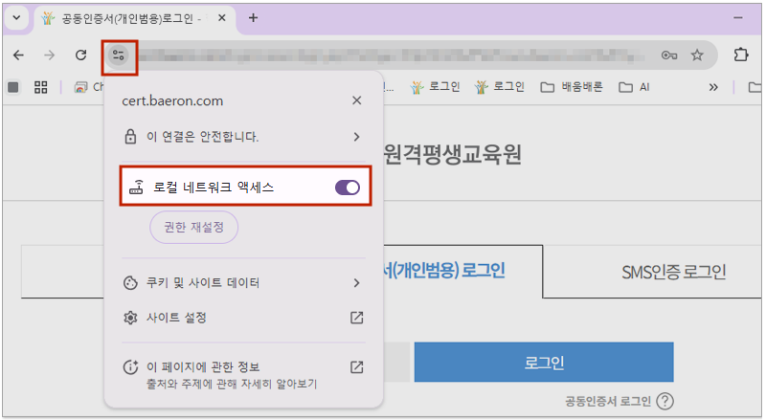This screenshot has height=420, width=766.
Task: Expand the 이 연결은 안전합니다 connection details
Action: click(356, 137)
